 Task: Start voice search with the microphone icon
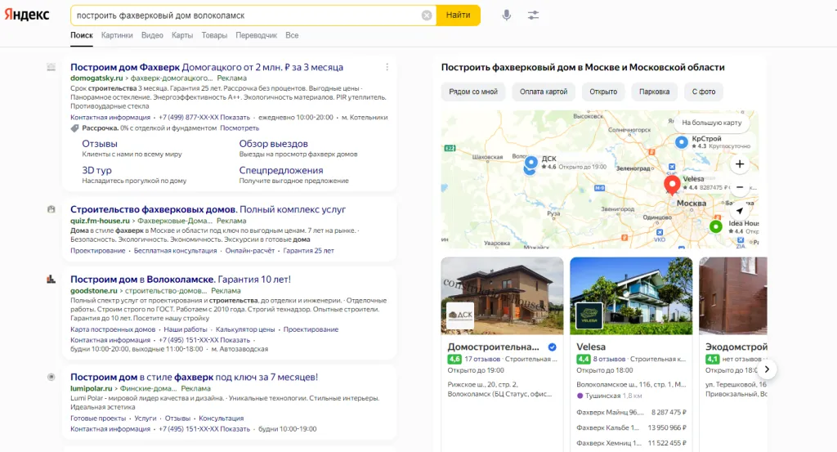tap(507, 16)
